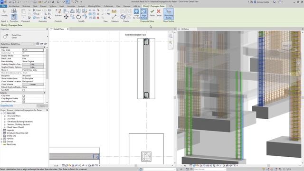Select the Rotate tool in Modify panel
The image size is (304, 171).
(78, 17)
